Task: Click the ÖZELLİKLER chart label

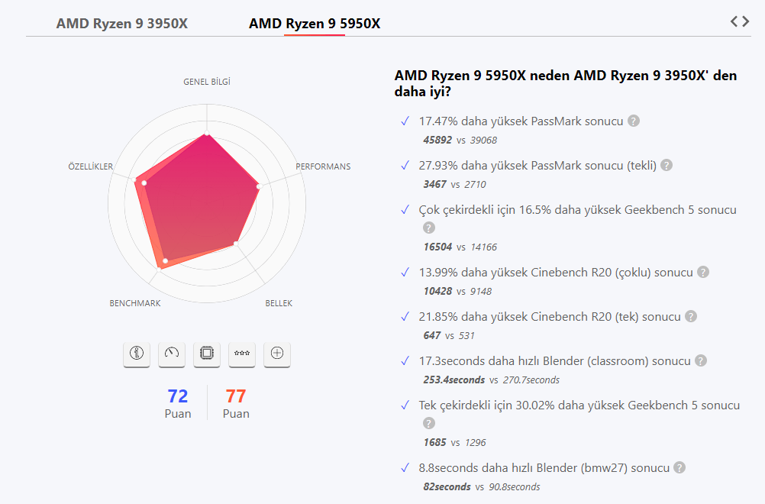Action: (x=91, y=166)
